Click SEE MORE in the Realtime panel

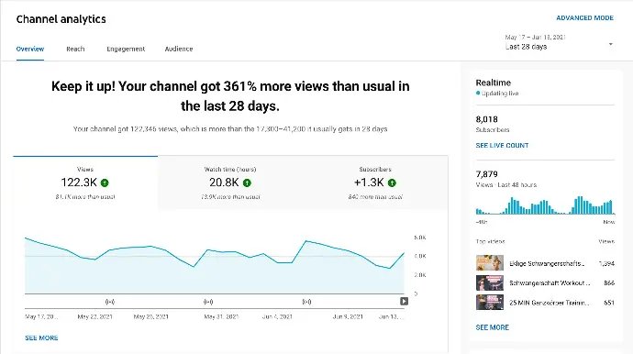pos(492,327)
